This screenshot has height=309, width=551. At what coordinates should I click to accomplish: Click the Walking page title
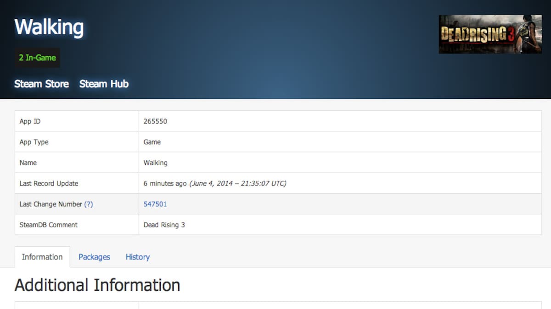click(49, 27)
